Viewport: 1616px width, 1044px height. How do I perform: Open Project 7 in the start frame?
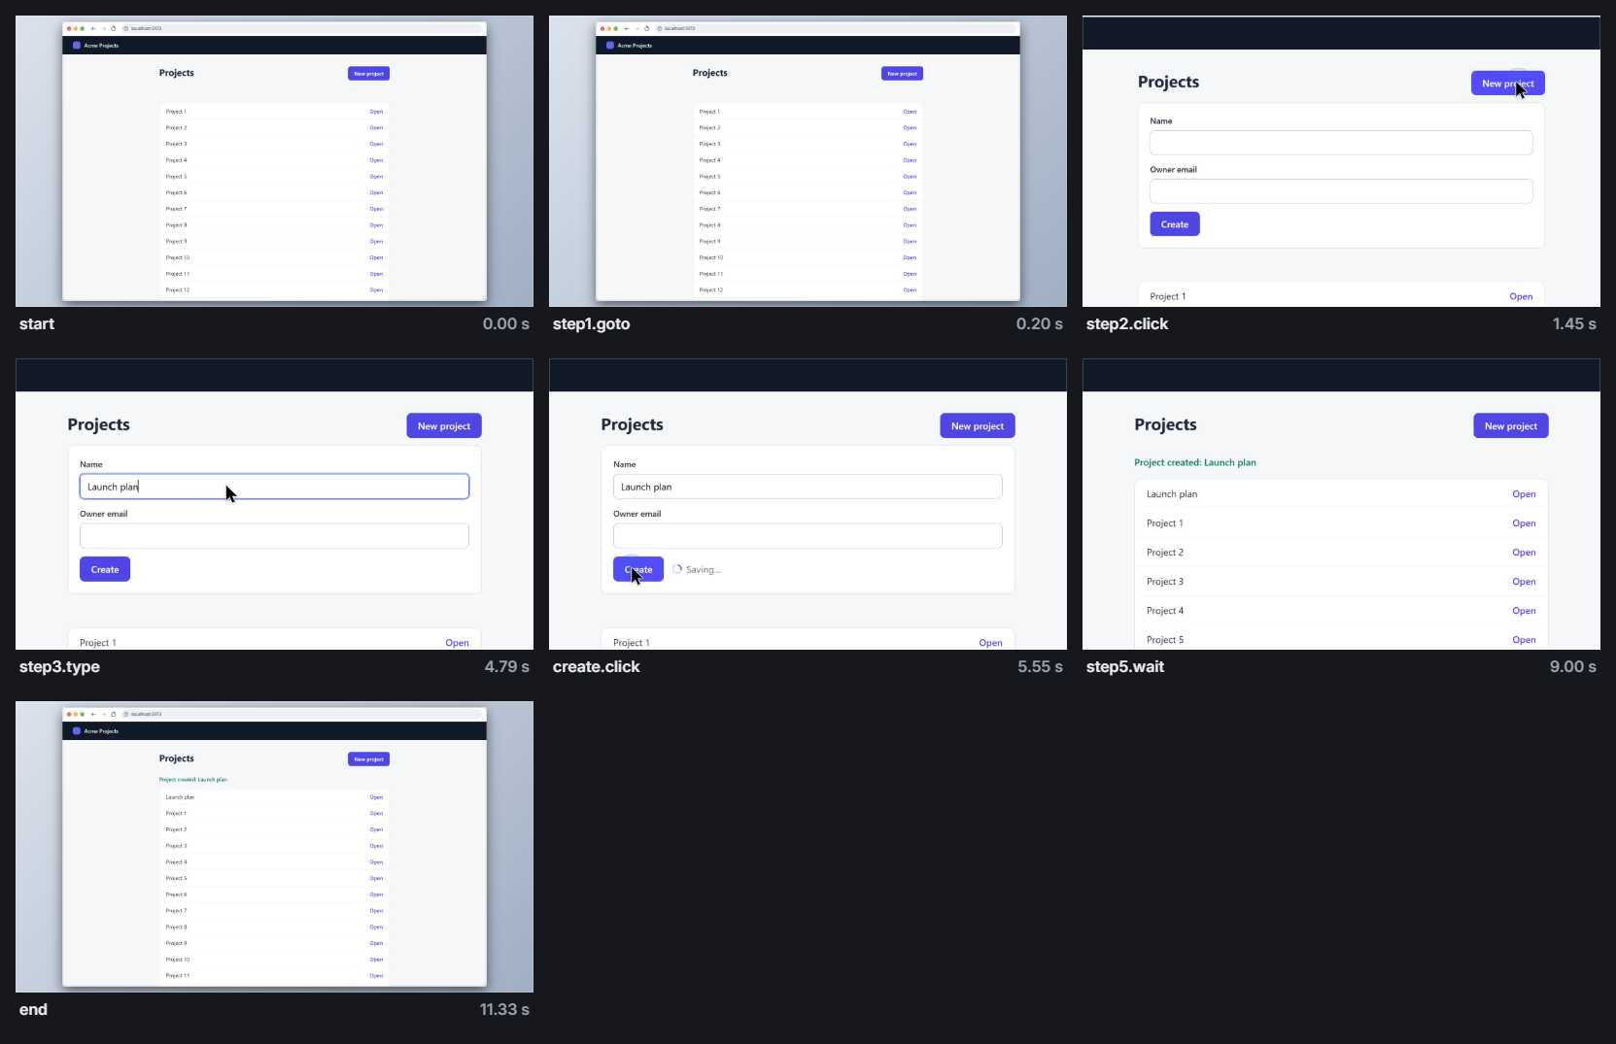(376, 209)
